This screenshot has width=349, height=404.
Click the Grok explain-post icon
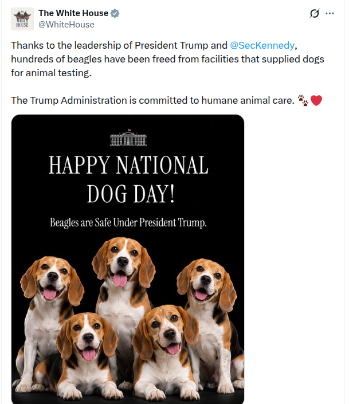pos(314,13)
